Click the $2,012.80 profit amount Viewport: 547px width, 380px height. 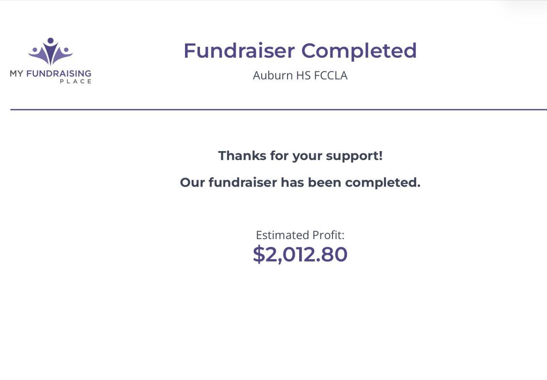click(x=300, y=254)
